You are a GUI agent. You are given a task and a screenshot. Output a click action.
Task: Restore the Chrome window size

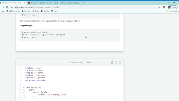(x=174, y=3)
